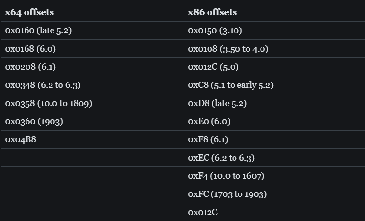Image resolution: width=365 pixels, height=221 pixels.
Task: Select the 0xC8 (5.1 to early 5.2) cell
Action: [231, 85]
